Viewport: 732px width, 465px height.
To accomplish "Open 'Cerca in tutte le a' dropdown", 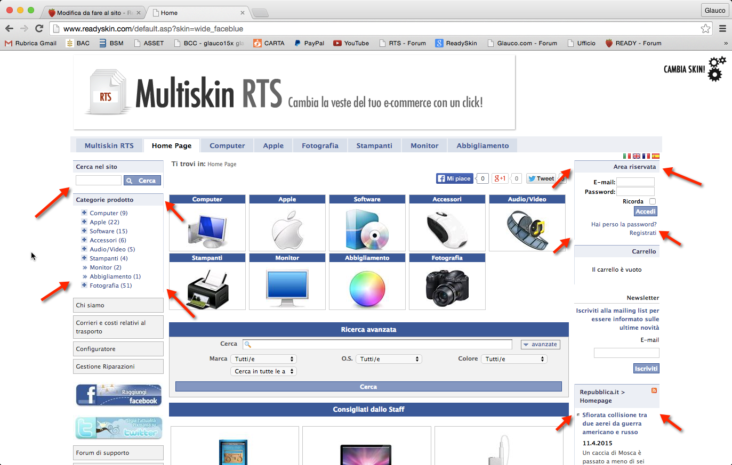I will coord(263,371).
